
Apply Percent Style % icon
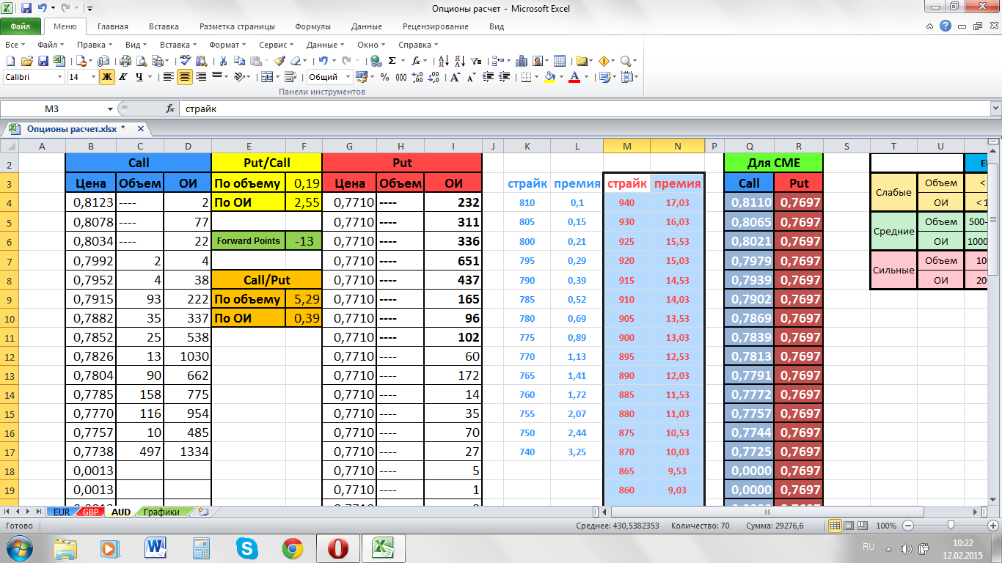(384, 77)
